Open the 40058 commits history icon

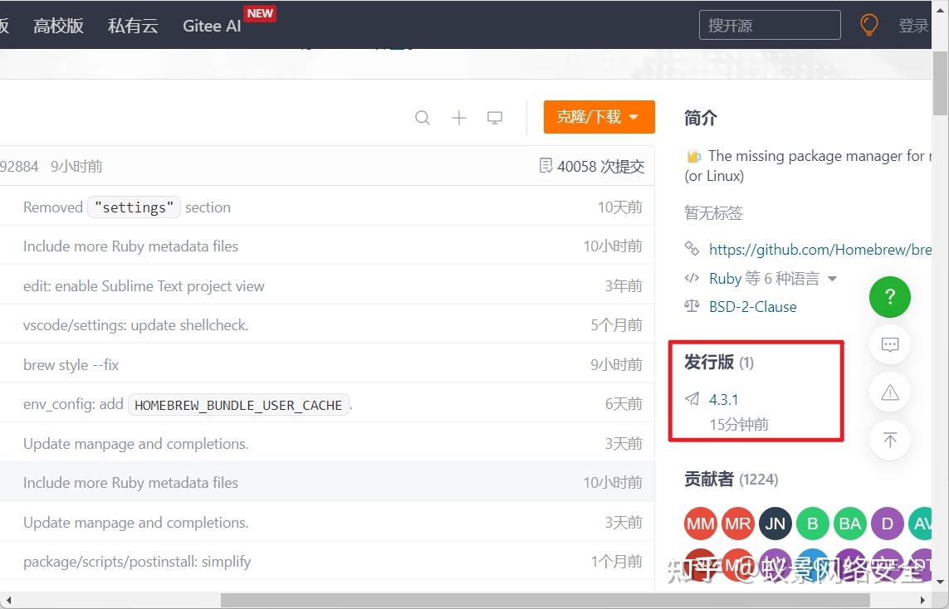coord(545,166)
